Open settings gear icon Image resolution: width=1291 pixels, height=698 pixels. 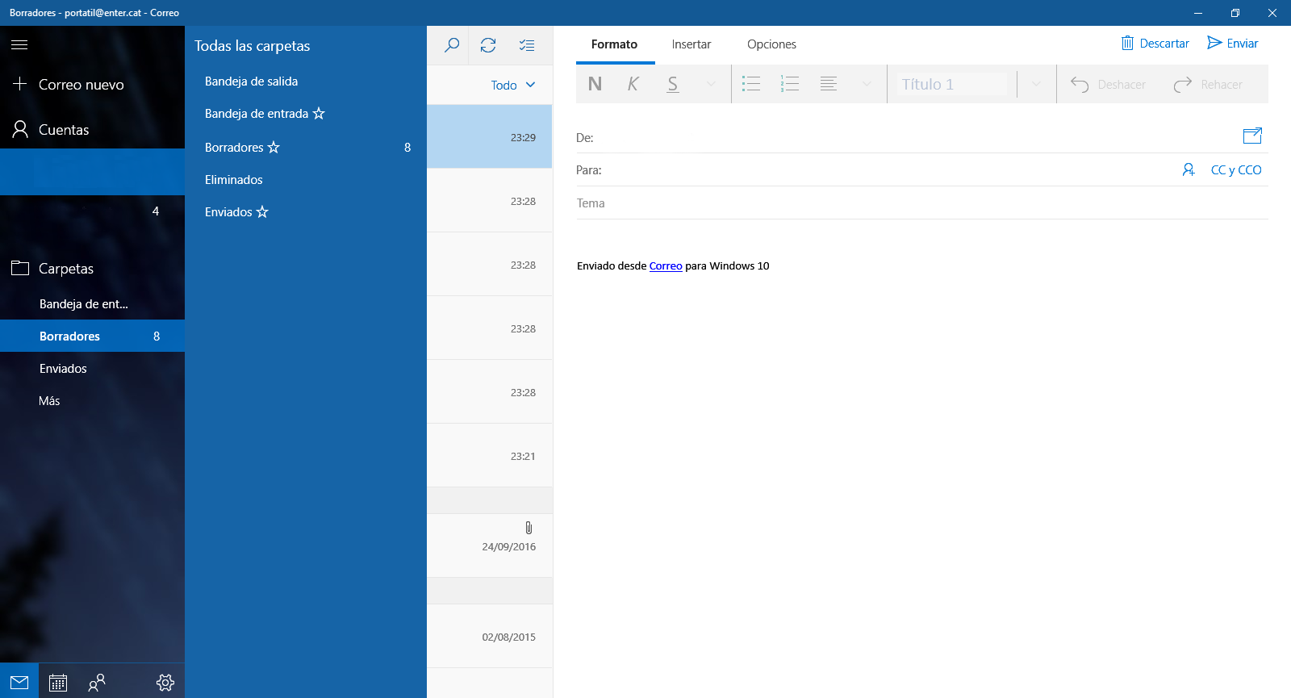coord(165,683)
